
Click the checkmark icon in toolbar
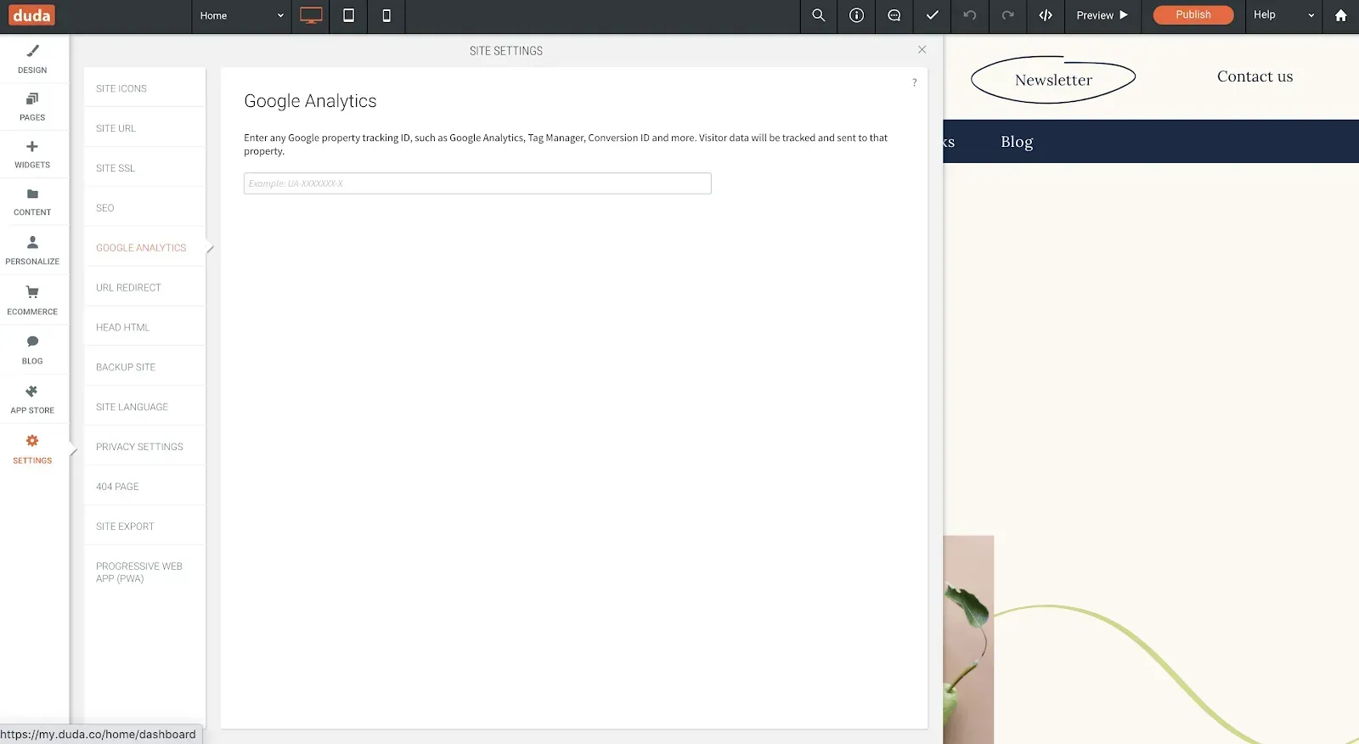click(932, 15)
